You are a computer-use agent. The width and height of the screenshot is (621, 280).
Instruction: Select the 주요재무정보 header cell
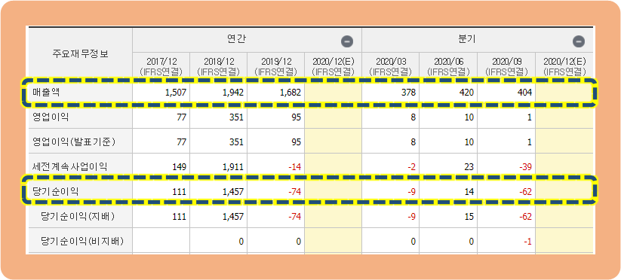tap(81, 53)
